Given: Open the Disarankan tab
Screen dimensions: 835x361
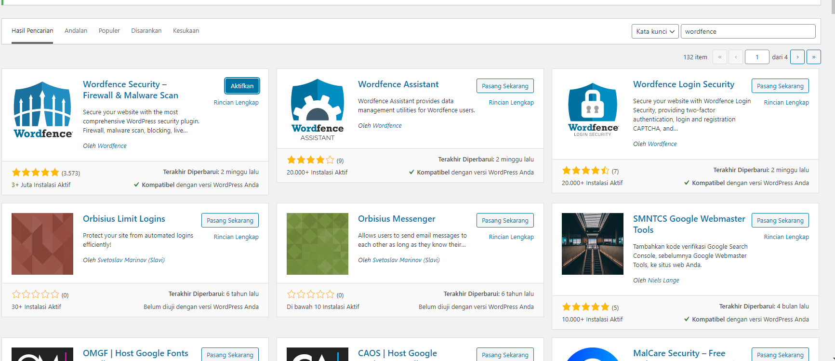Looking at the screenshot, I should click(x=146, y=31).
